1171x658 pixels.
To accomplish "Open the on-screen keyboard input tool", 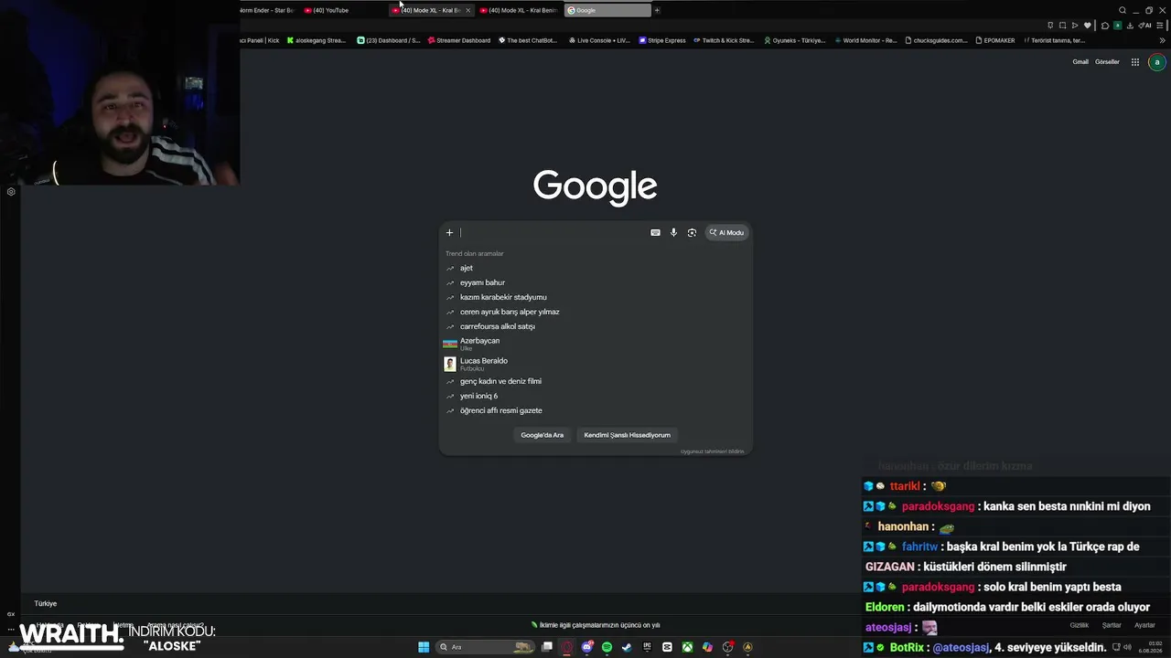I will click(655, 233).
